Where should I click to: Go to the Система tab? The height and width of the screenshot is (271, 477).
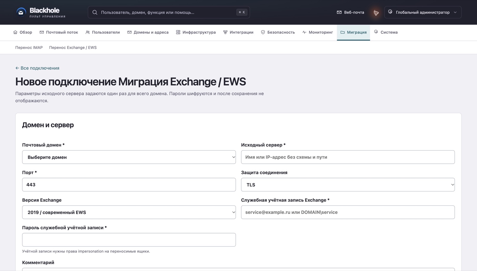click(386, 32)
